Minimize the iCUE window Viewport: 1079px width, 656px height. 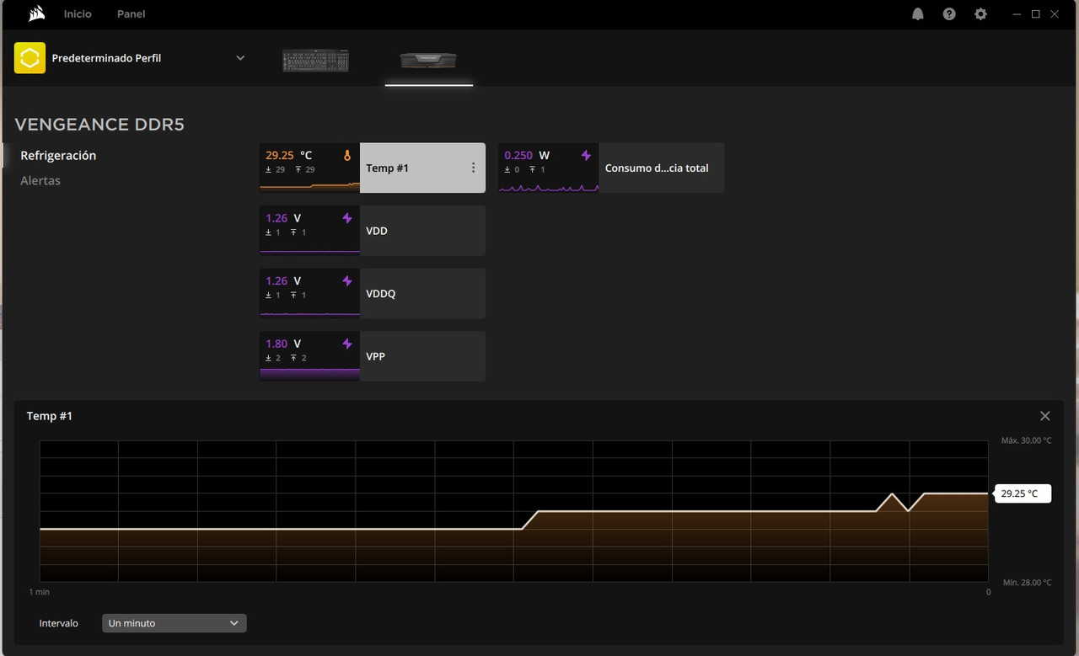coord(1017,14)
